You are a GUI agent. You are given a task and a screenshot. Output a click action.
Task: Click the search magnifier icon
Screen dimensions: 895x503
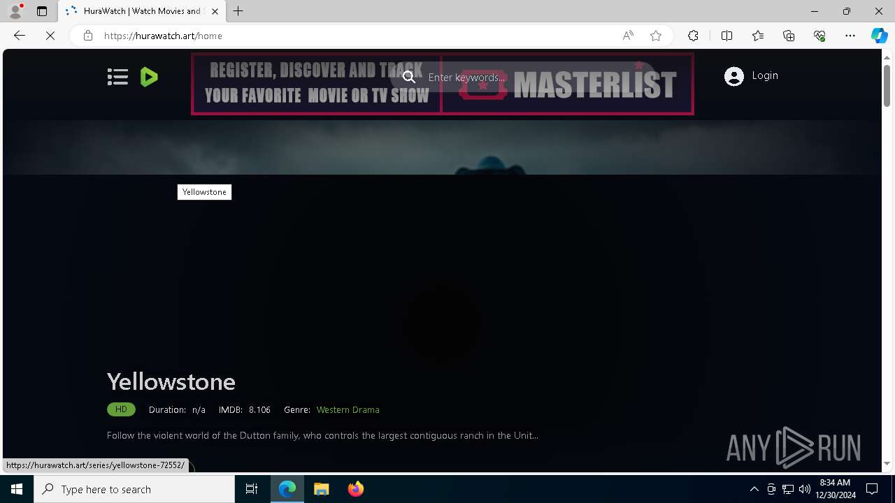tap(409, 77)
